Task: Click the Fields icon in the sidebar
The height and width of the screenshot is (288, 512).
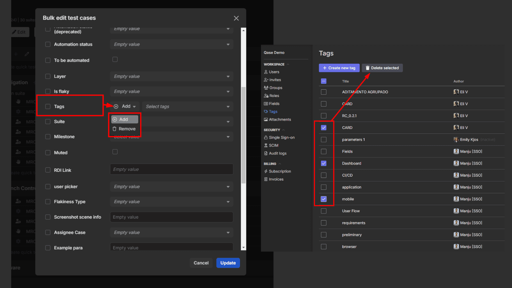Action: [x=266, y=104]
